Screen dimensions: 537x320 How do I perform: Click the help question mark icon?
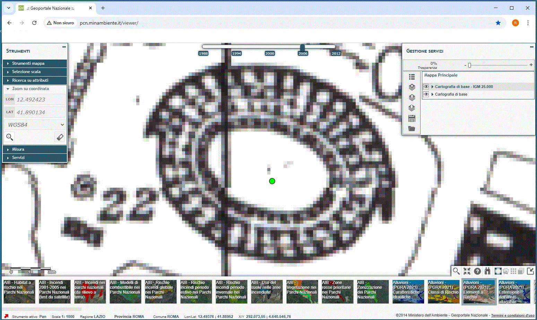(x=477, y=271)
